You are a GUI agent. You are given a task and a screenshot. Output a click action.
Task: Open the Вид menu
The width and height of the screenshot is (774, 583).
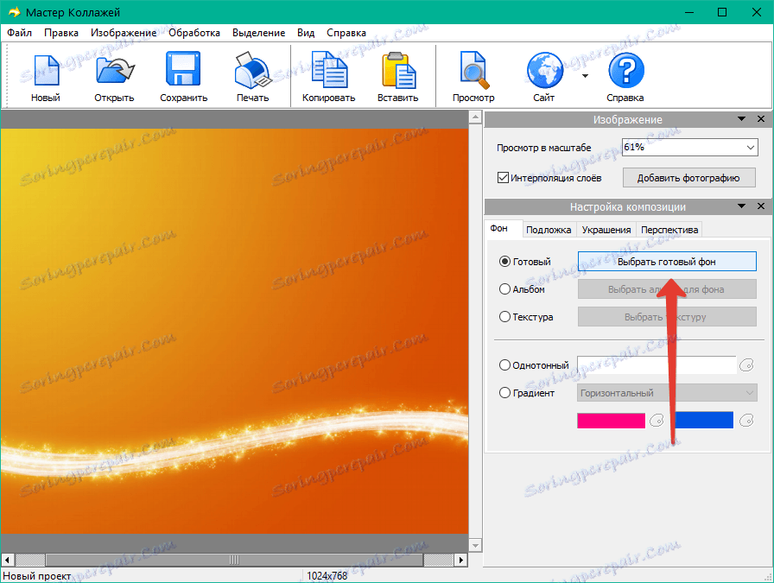tap(306, 33)
